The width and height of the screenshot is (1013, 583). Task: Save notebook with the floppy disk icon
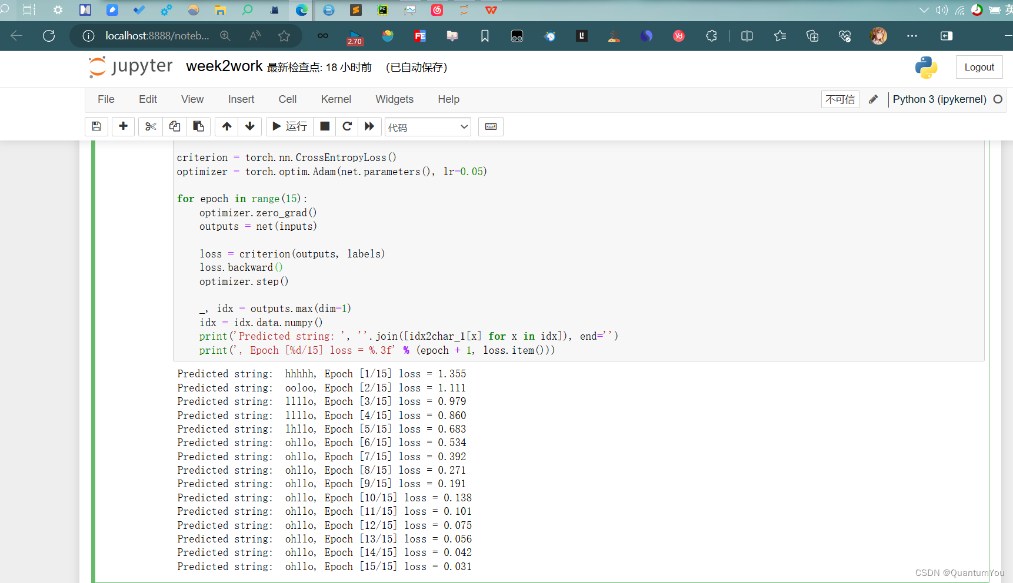[96, 126]
